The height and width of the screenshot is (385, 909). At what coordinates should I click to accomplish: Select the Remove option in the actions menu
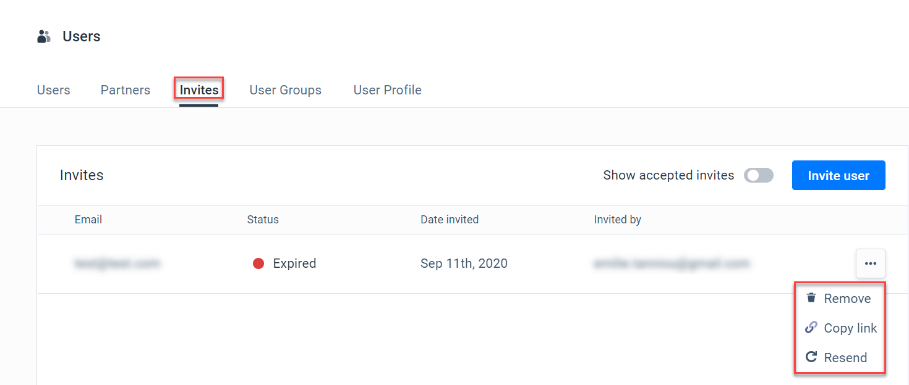[x=847, y=298]
